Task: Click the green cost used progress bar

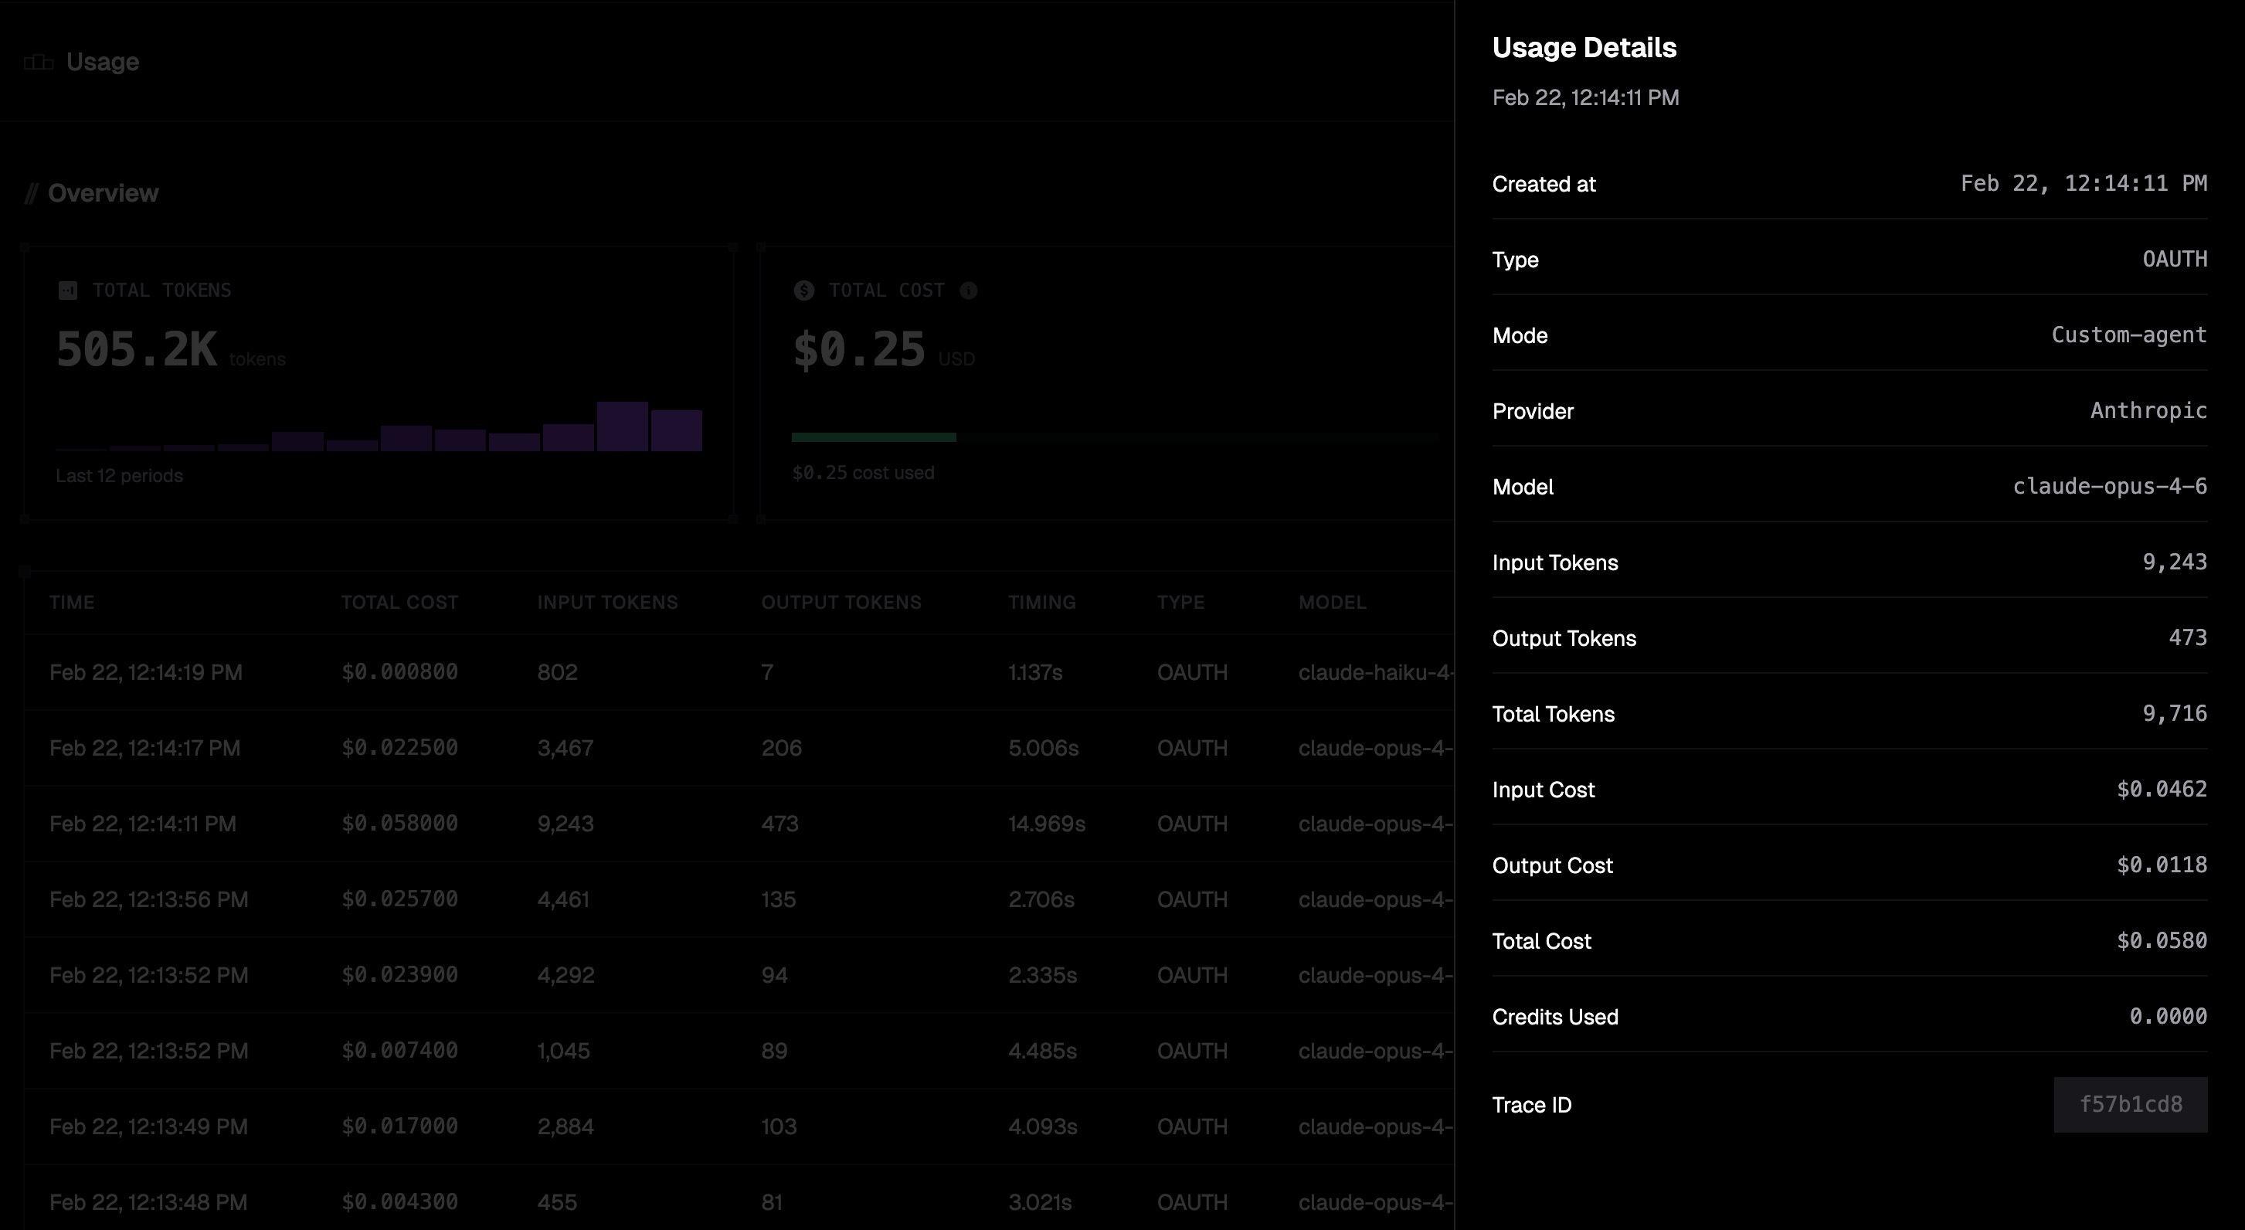Action: point(873,437)
